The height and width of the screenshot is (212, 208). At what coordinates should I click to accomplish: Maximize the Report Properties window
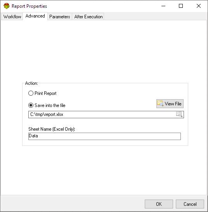pos(181,6)
